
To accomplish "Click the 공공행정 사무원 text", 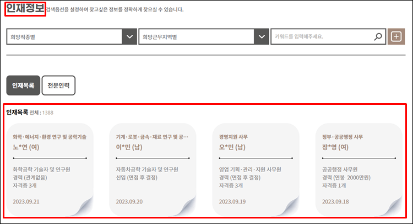I will [x=340, y=169].
